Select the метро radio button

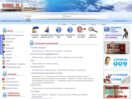89,24
